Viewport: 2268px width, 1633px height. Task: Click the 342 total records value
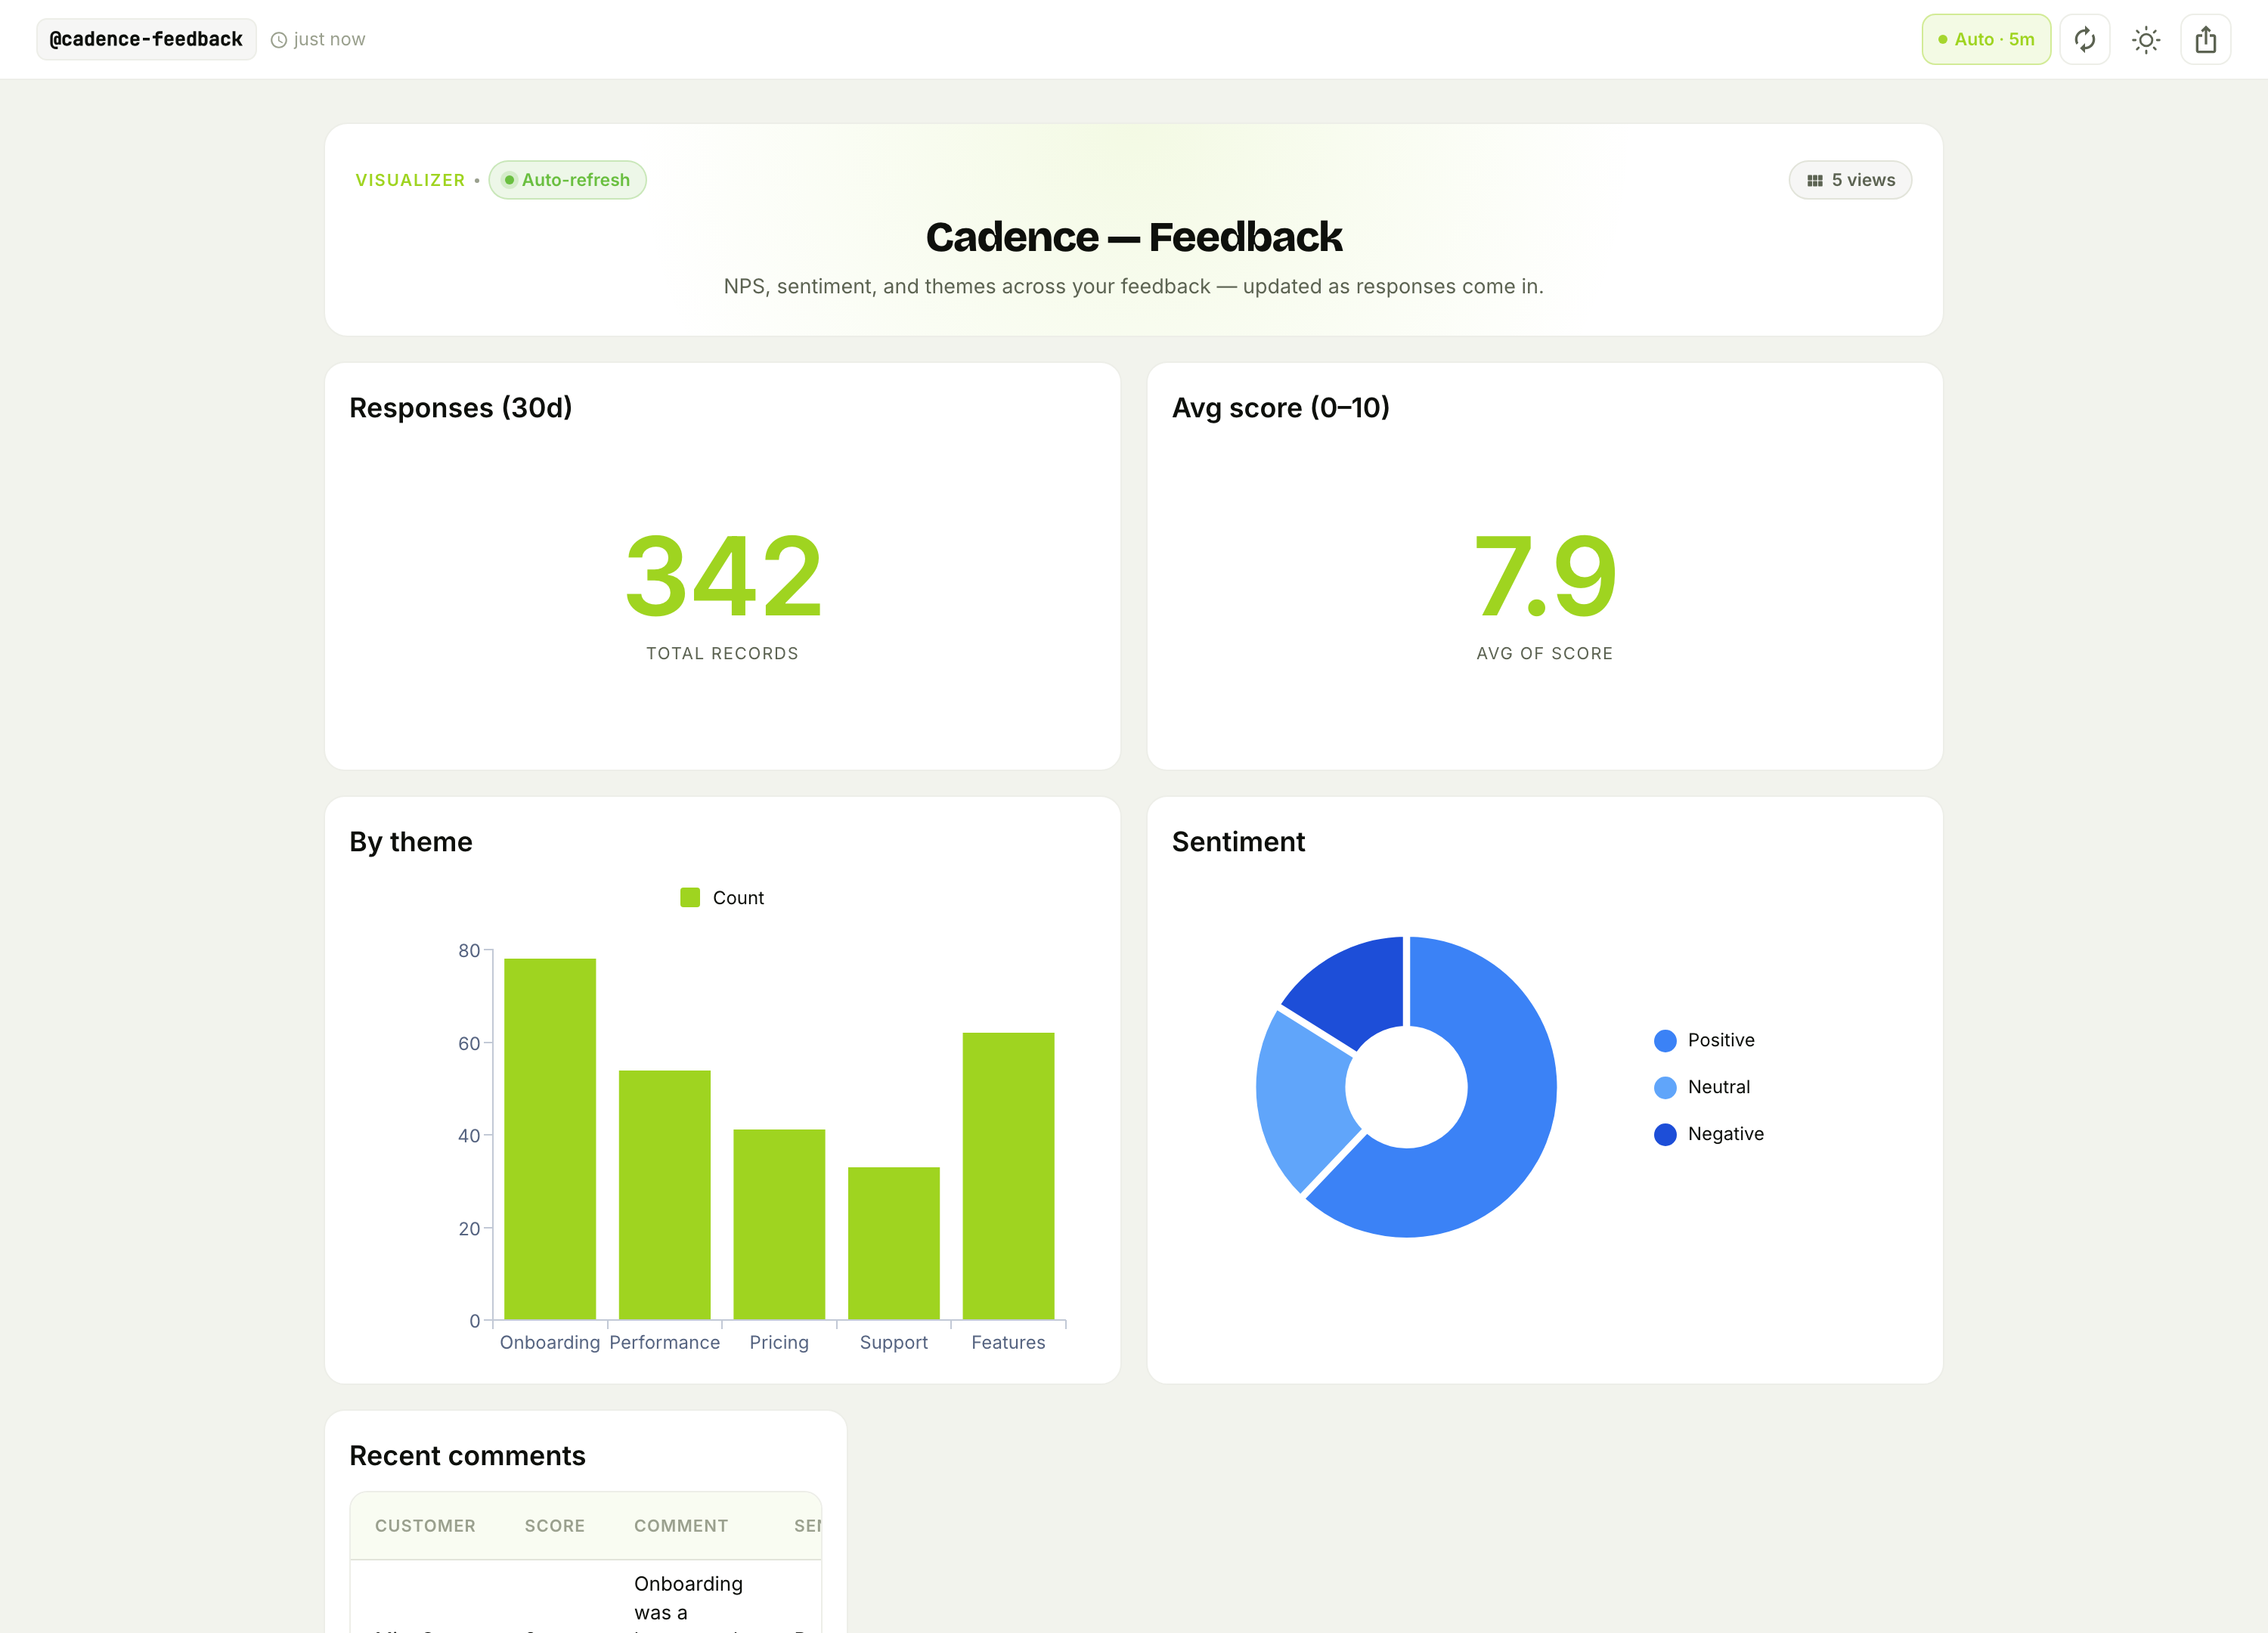pos(722,576)
